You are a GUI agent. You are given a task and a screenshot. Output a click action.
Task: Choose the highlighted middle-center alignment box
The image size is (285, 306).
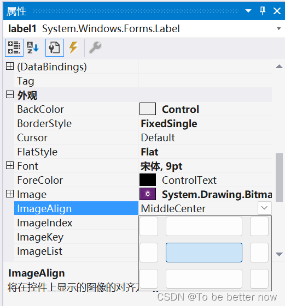pos(204,253)
